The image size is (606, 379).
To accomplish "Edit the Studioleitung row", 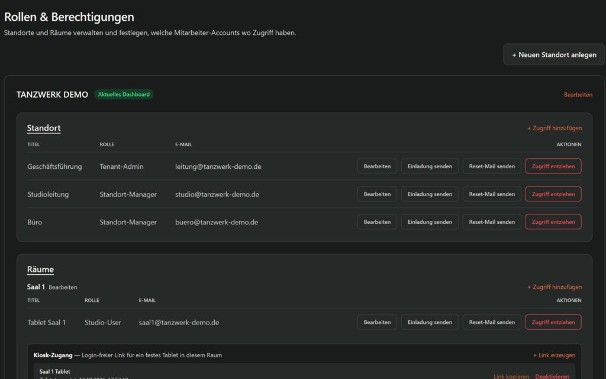I will coord(377,194).
